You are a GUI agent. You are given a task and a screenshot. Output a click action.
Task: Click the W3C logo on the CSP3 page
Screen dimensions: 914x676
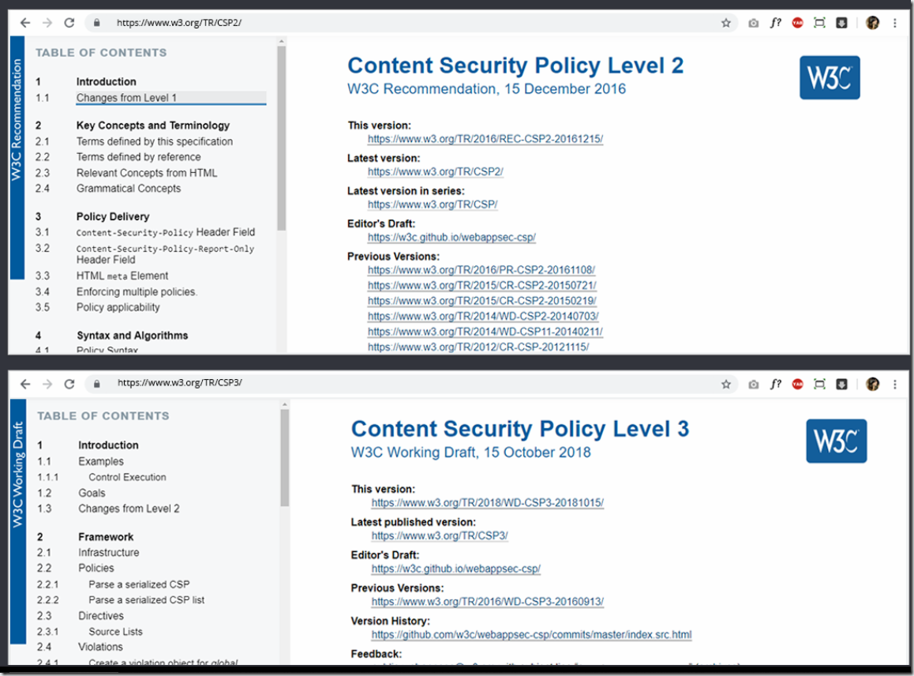pyautogui.click(x=837, y=441)
